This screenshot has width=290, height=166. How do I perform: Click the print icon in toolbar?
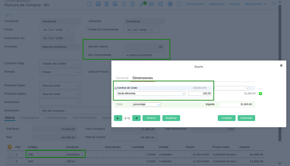tap(115, 4)
